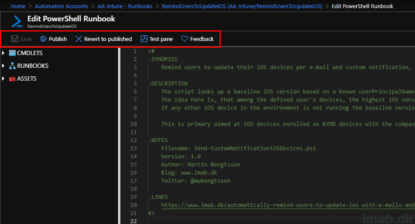Open RemindUsersToUpdateiOS breadcrumb link
Image resolution: width=415 pixels, height=224 pixels.
coord(242,6)
